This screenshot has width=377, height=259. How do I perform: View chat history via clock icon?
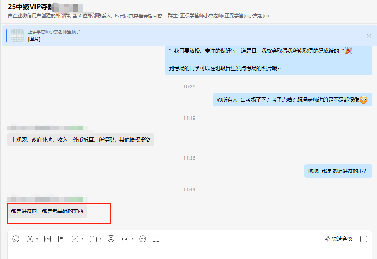(156, 239)
